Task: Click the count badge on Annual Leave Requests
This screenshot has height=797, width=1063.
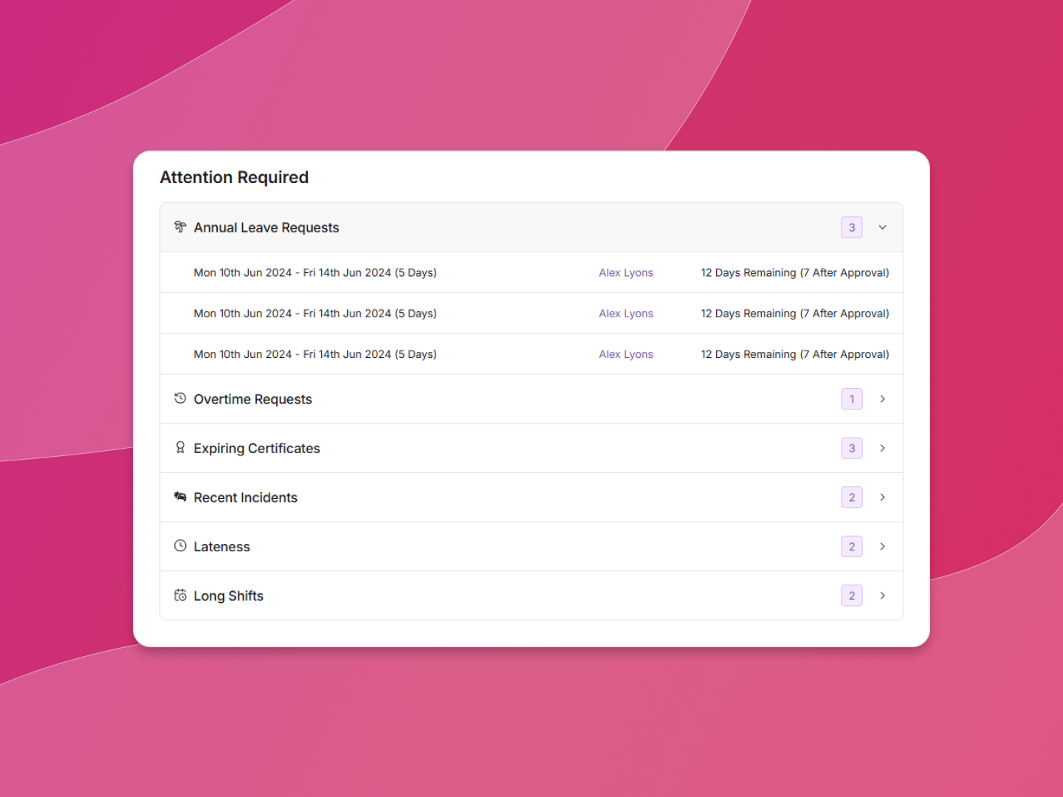Action: [851, 227]
